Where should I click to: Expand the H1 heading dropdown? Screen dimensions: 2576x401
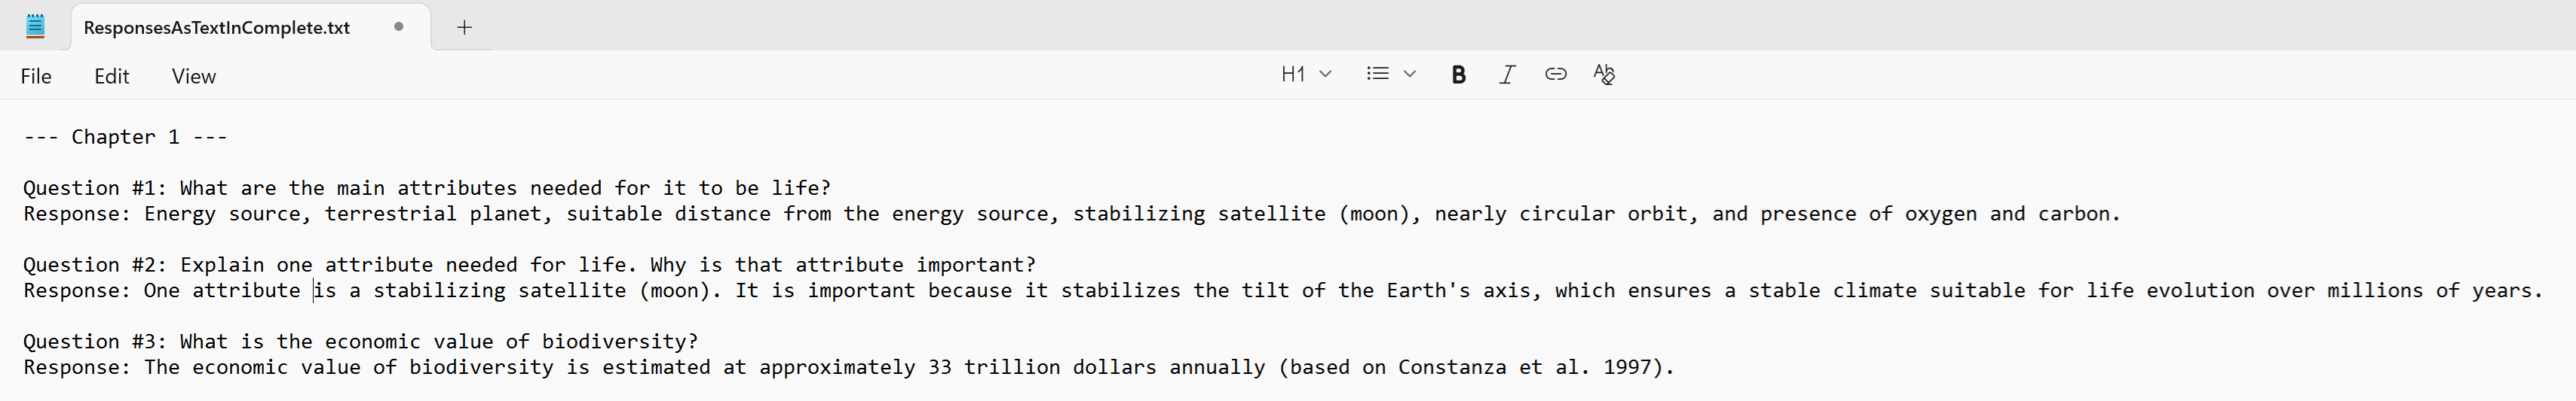[x=1305, y=74]
